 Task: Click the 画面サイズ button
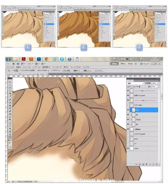[x=77, y=71]
